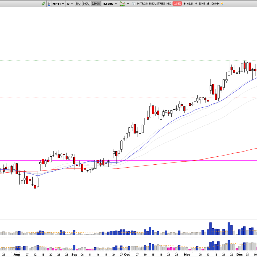Click the info icon beside the company name
This screenshot has width=257, height=257.
134,3
